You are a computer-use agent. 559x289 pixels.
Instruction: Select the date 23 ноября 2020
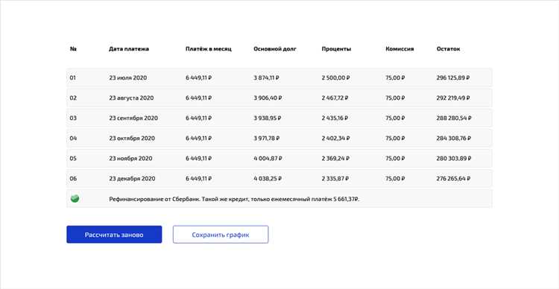(130, 158)
